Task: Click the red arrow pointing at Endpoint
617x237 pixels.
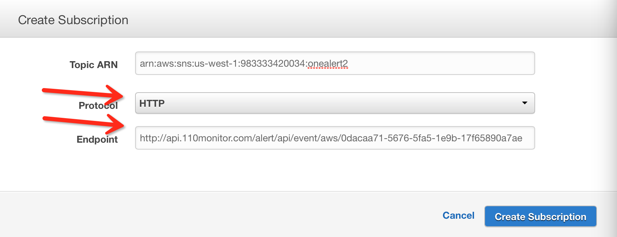Action: 83,123
